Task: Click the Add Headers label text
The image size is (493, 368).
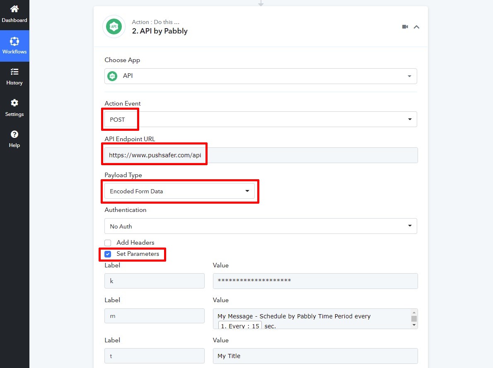Action: [135, 243]
